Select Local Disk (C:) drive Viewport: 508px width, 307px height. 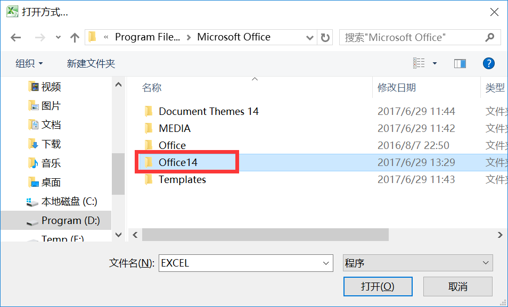tap(62, 202)
